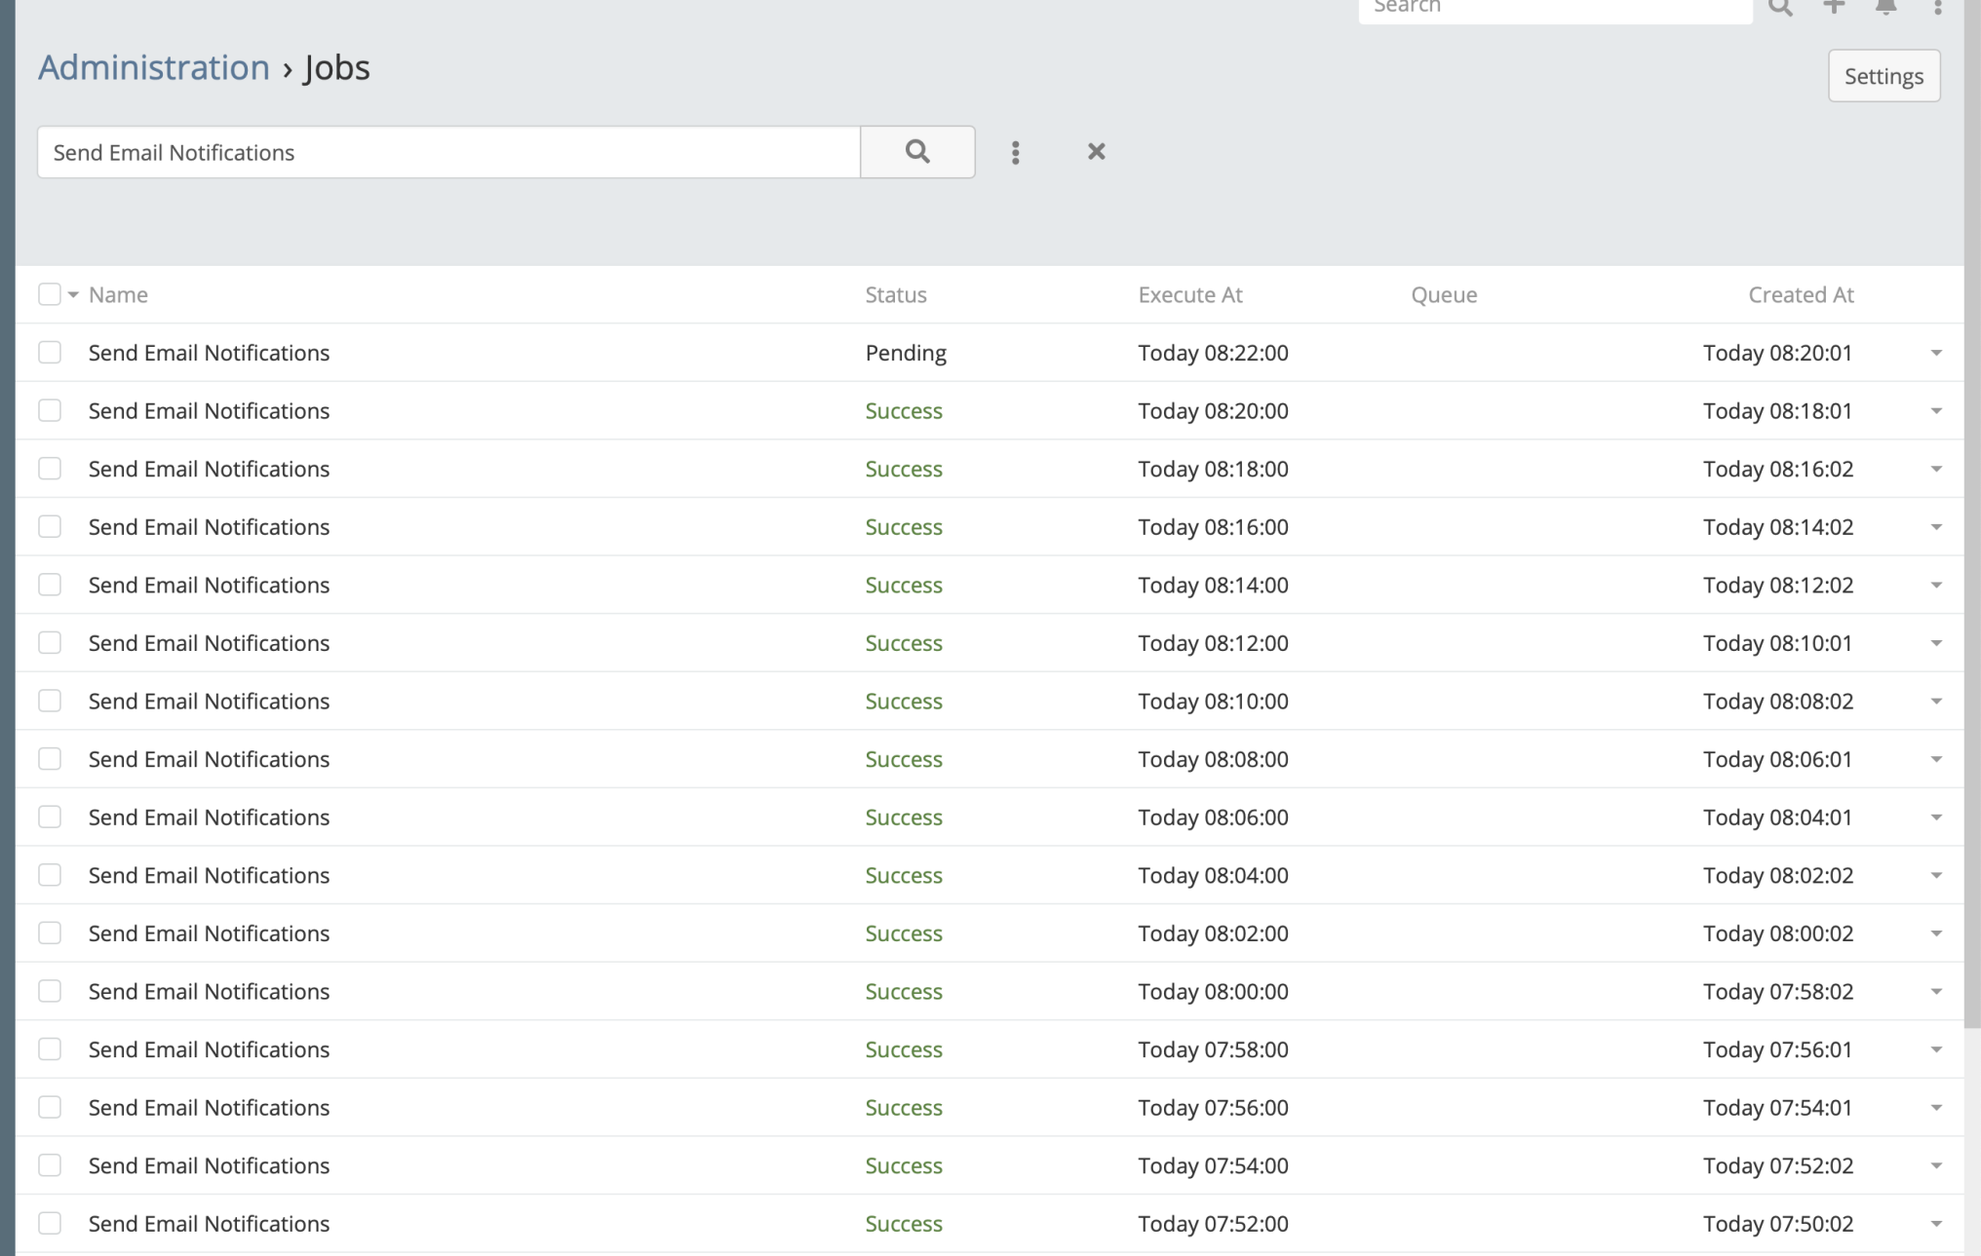This screenshot has width=1981, height=1256.
Task: Check the job executing at 07:52:00
Action: (x=50, y=1224)
